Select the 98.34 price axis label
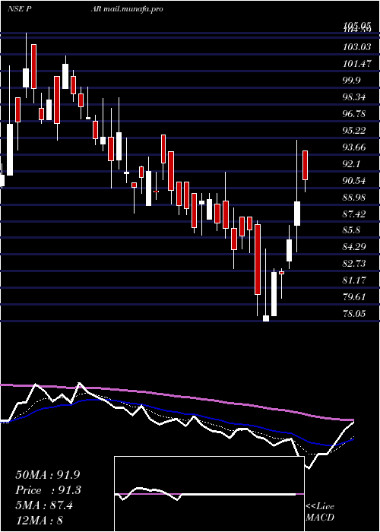The width and height of the screenshot is (380, 532). point(356,97)
